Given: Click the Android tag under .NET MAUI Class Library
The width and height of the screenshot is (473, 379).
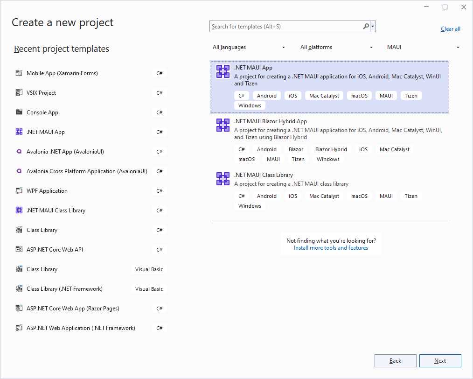Looking at the screenshot, I should (266, 196).
